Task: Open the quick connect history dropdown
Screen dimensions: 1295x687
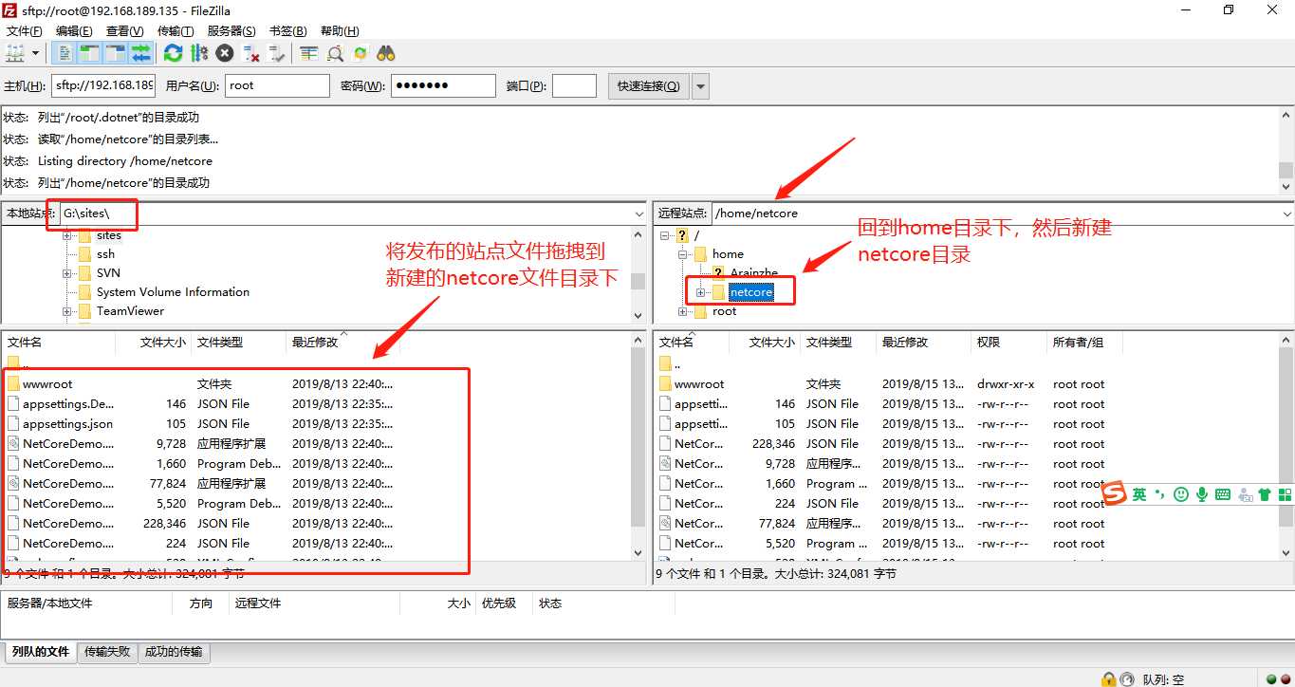Action: point(700,86)
